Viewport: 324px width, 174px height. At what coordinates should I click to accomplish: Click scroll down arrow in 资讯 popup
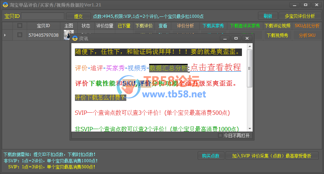click(x=250, y=129)
